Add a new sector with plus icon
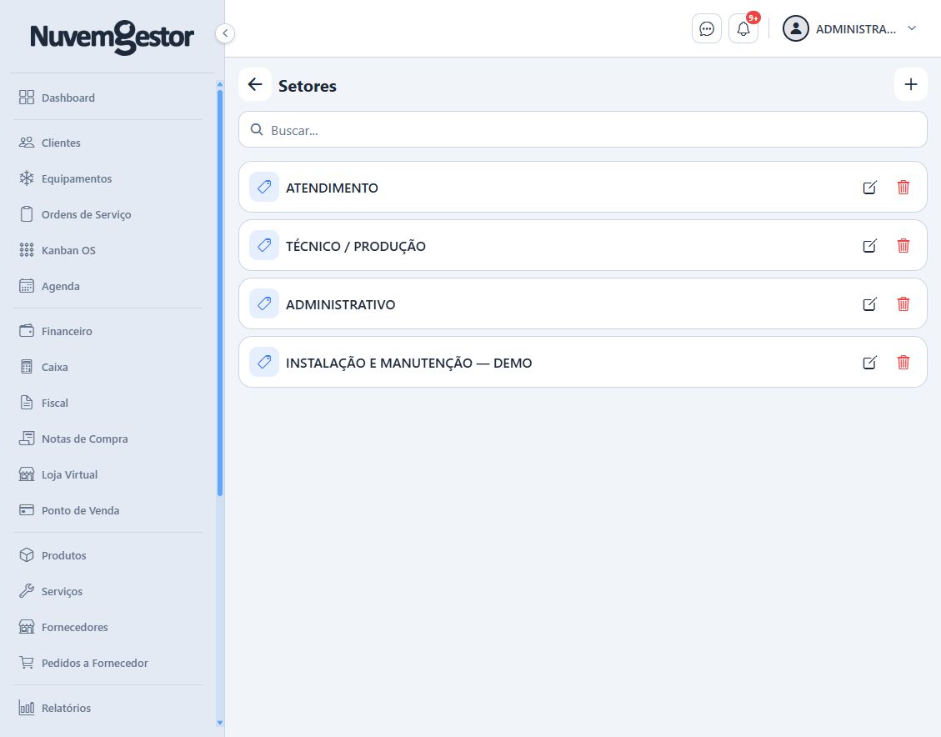This screenshot has height=737, width=941. (910, 85)
